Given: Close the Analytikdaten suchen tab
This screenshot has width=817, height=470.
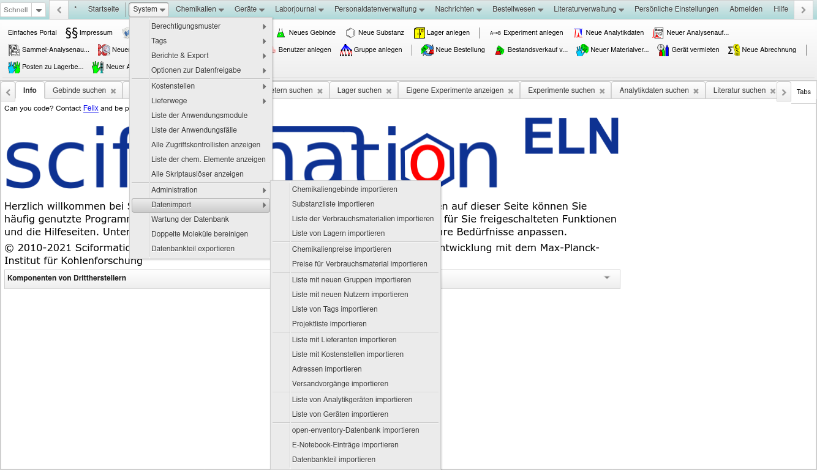Looking at the screenshot, I should click(x=696, y=90).
